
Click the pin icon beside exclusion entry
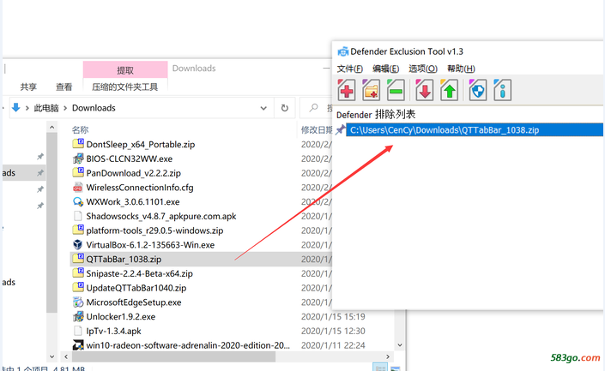(340, 130)
